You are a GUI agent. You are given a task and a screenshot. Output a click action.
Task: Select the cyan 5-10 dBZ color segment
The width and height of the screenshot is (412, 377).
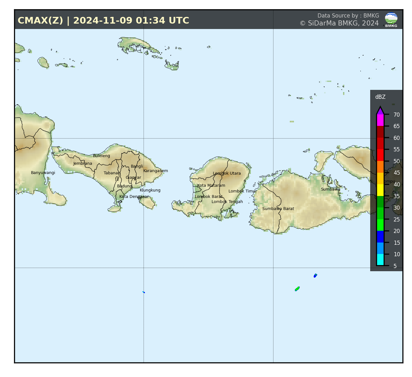click(x=380, y=260)
